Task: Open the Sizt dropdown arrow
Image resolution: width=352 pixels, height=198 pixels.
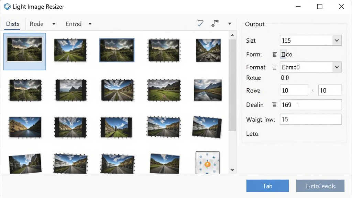Action: 337,41
